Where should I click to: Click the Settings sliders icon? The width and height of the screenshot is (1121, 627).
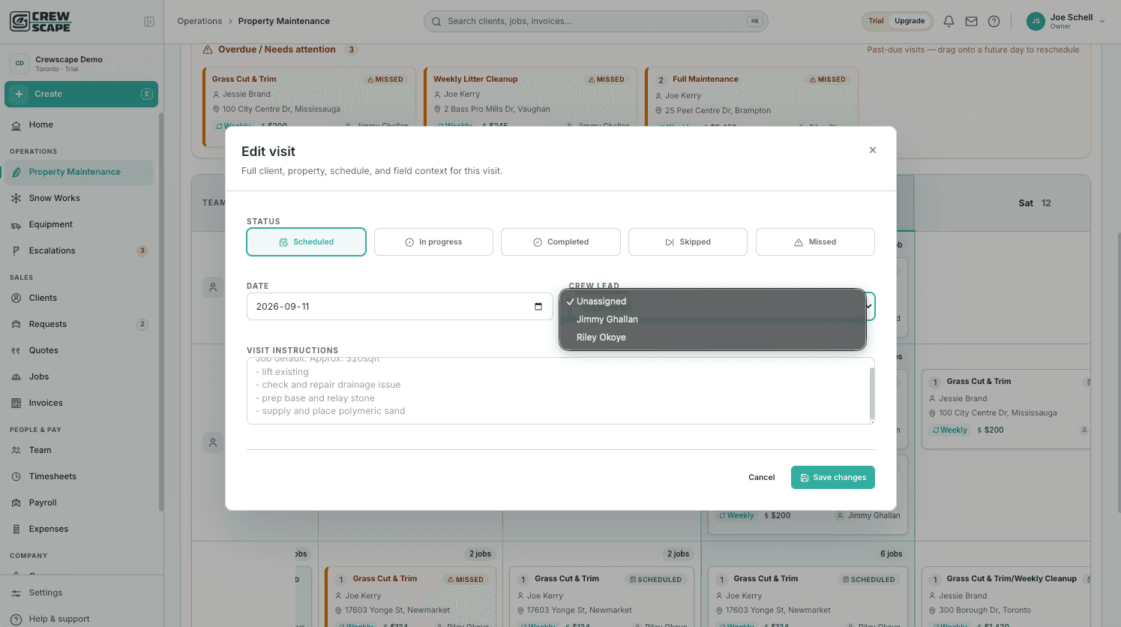tap(16, 592)
